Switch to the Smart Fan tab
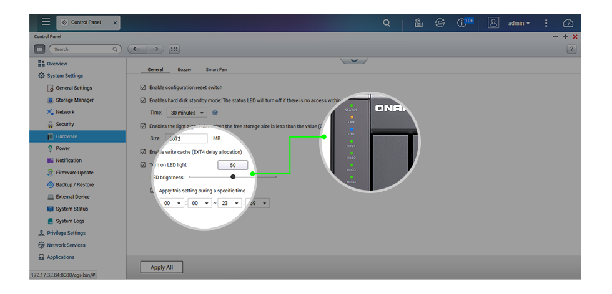612x294 pixels. [x=216, y=70]
